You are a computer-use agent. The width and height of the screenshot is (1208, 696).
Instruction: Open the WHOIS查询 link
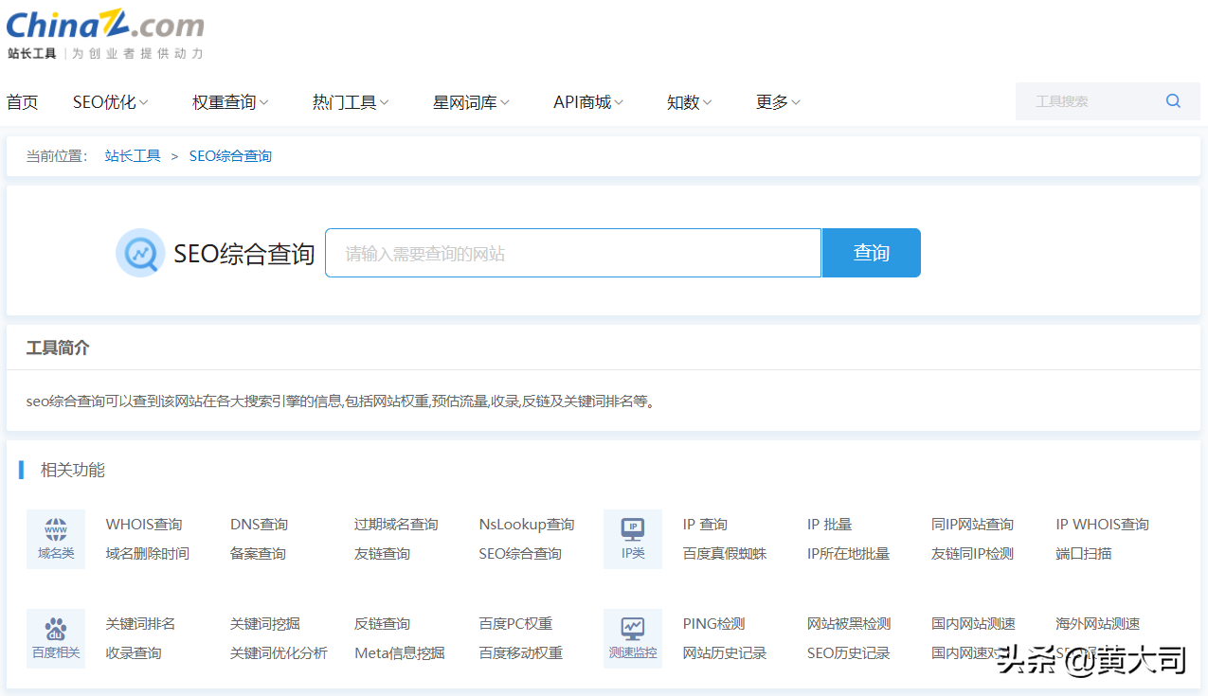144,525
